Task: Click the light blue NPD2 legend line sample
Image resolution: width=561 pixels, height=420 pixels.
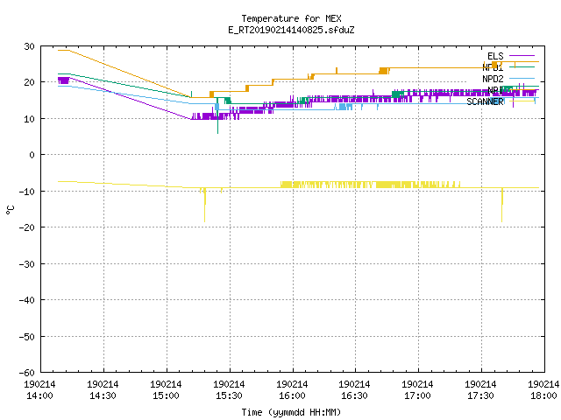Action: pyautogui.click(x=522, y=78)
